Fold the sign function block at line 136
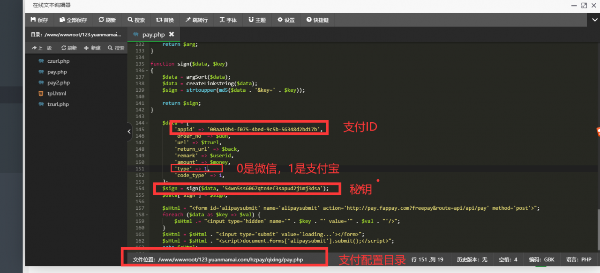The width and height of the screenshot is (600, 273). (147, 70)
